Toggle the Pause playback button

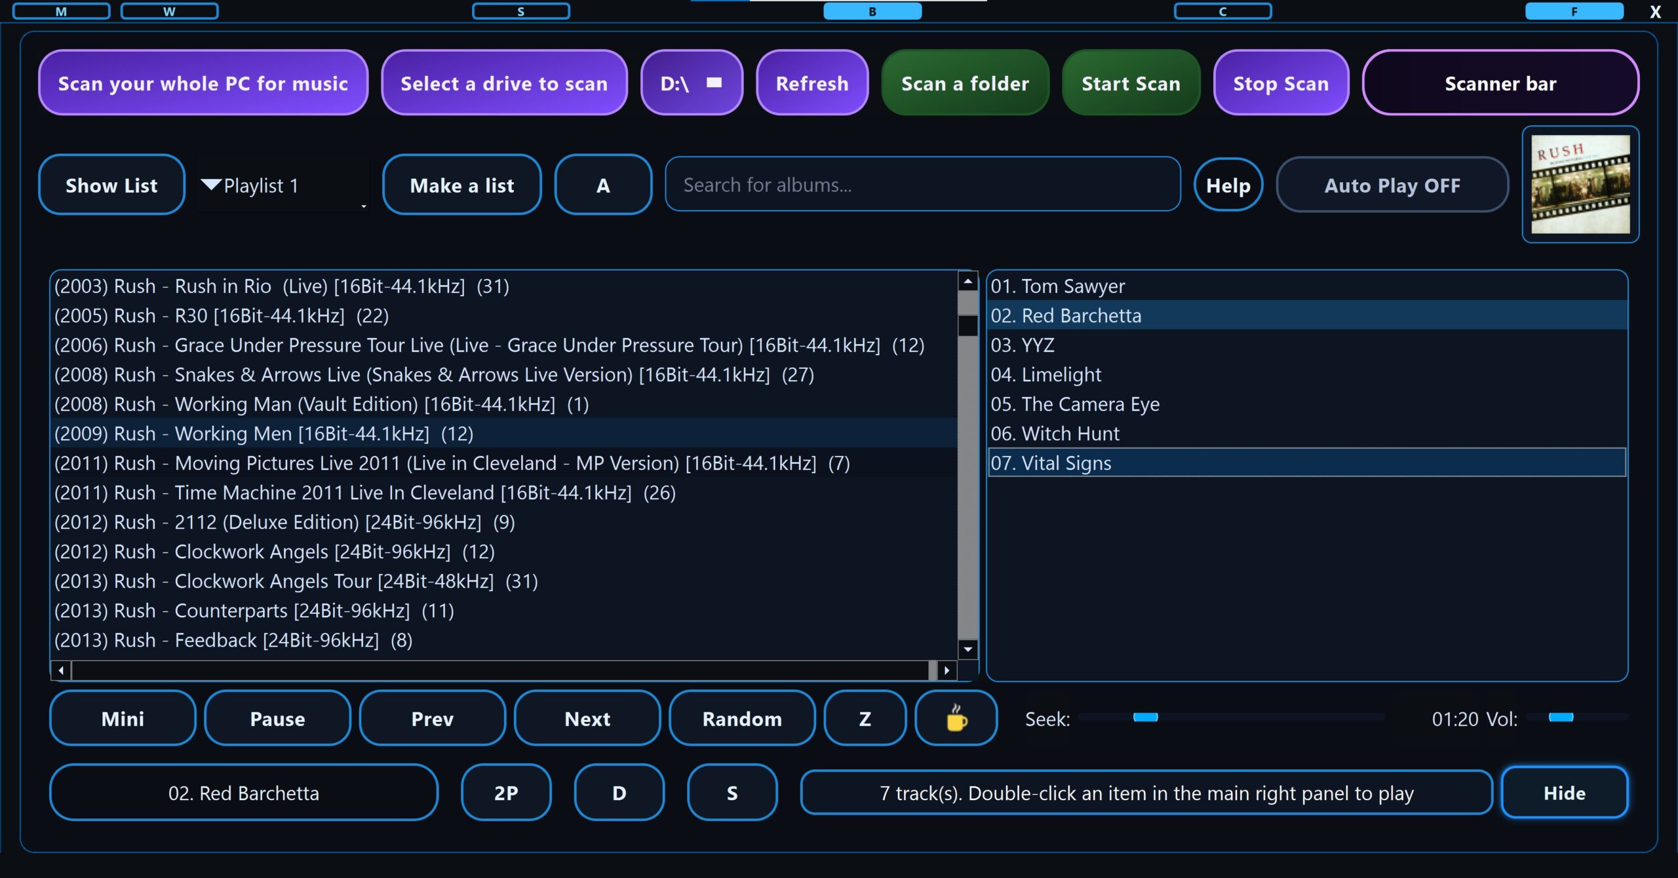tap(277, 719)
